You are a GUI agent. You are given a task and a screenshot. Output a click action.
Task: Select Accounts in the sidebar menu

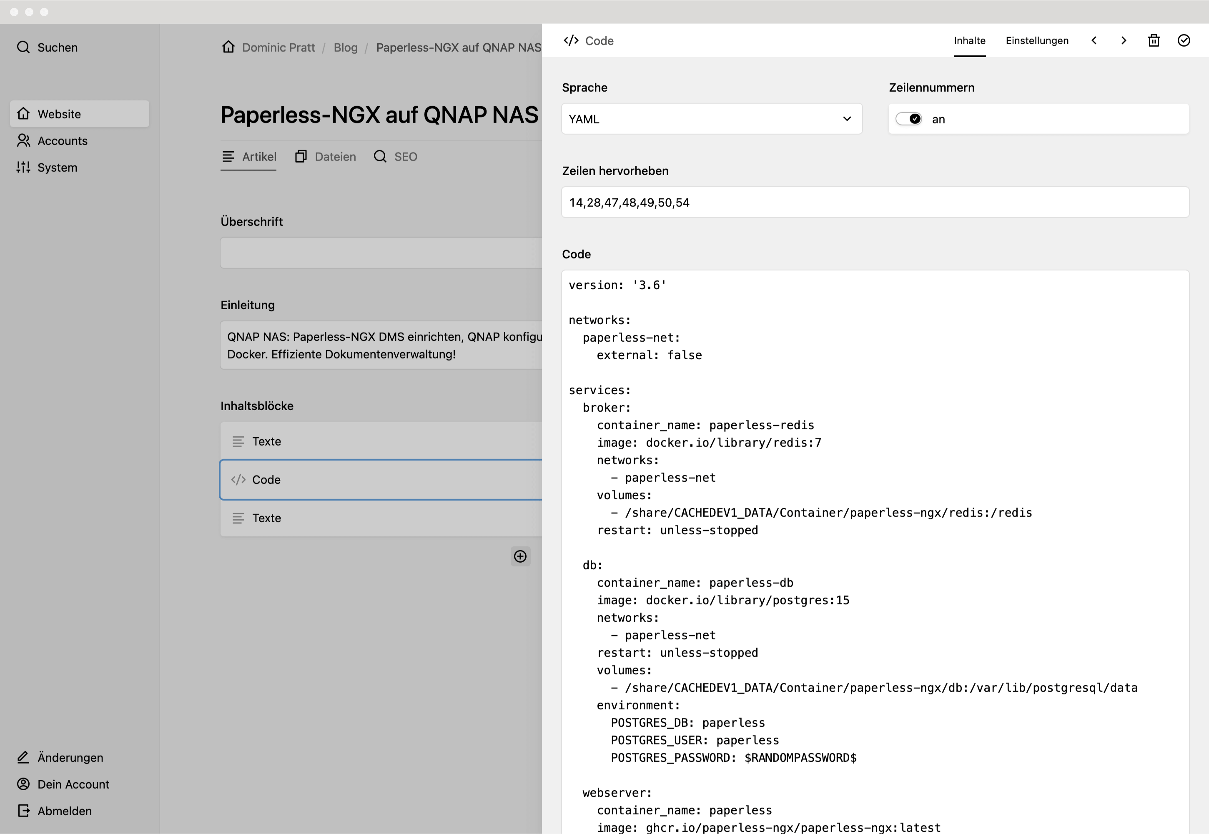click(x=80, y=140)
